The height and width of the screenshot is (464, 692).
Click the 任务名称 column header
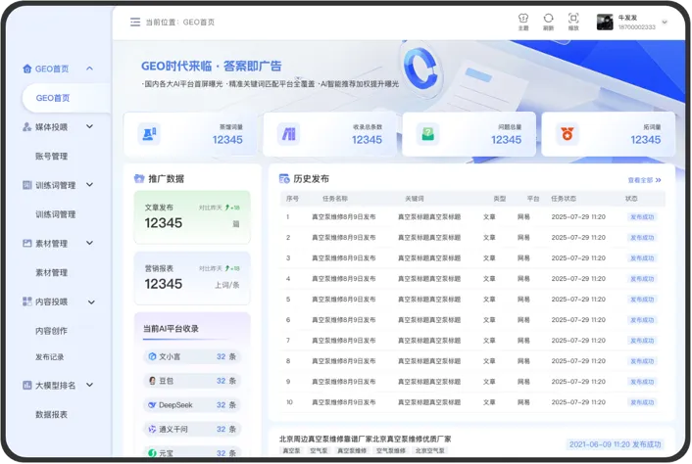[x=335, y=199]
